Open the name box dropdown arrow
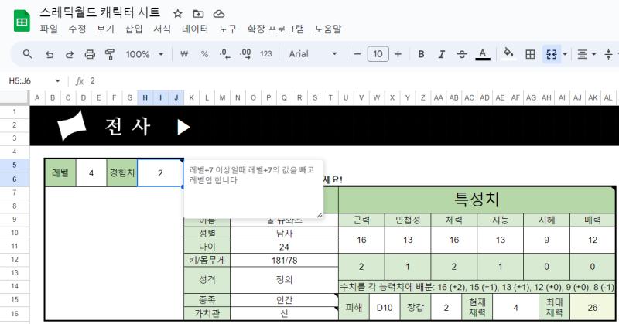 (x=57, y=81)
